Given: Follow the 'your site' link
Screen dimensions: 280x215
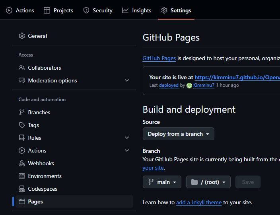Looking at the screenshot, I should click(153, 168).
